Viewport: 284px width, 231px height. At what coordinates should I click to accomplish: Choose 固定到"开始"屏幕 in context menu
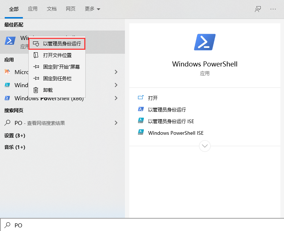(57, 67)
